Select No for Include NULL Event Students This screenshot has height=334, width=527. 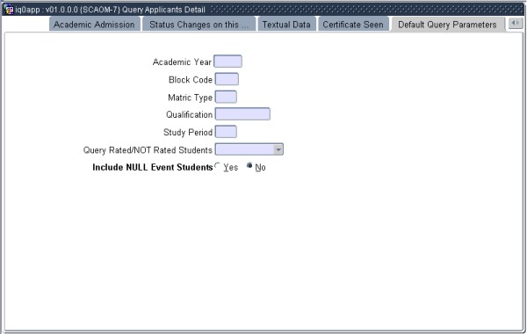[x=249, y=165]
